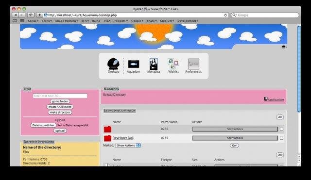Click the red folder icon in the first row
This screenshot has width=311, height=180.
[x=107, y=129]
